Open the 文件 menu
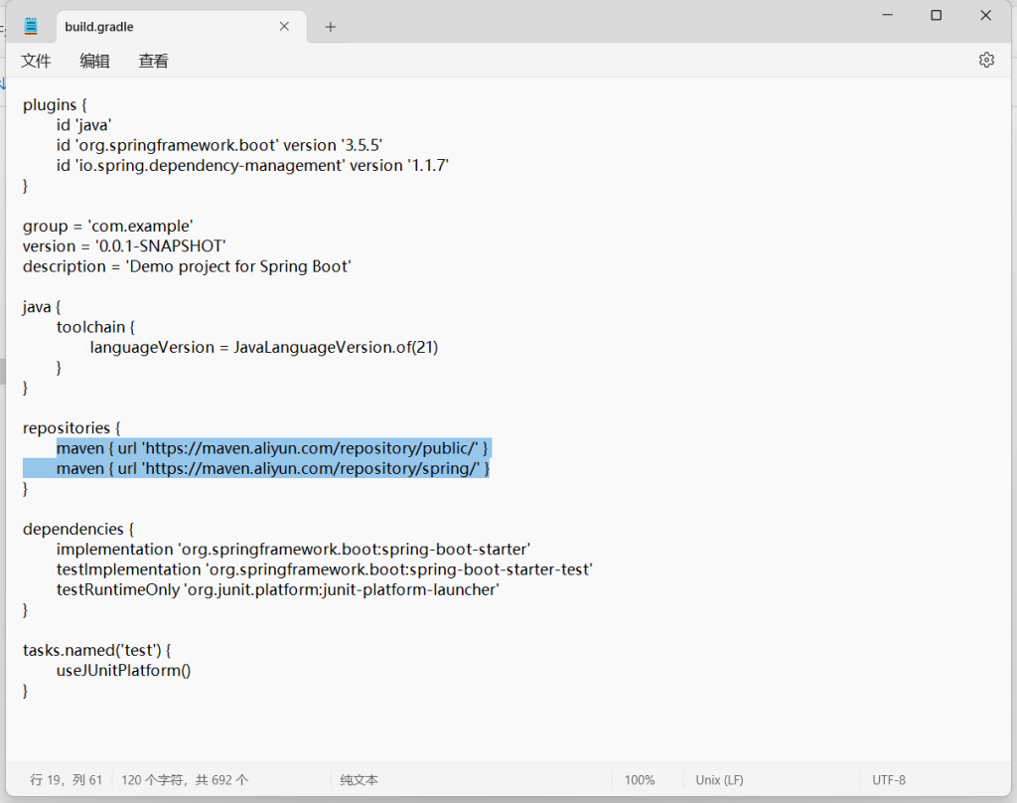 (36, 61)
